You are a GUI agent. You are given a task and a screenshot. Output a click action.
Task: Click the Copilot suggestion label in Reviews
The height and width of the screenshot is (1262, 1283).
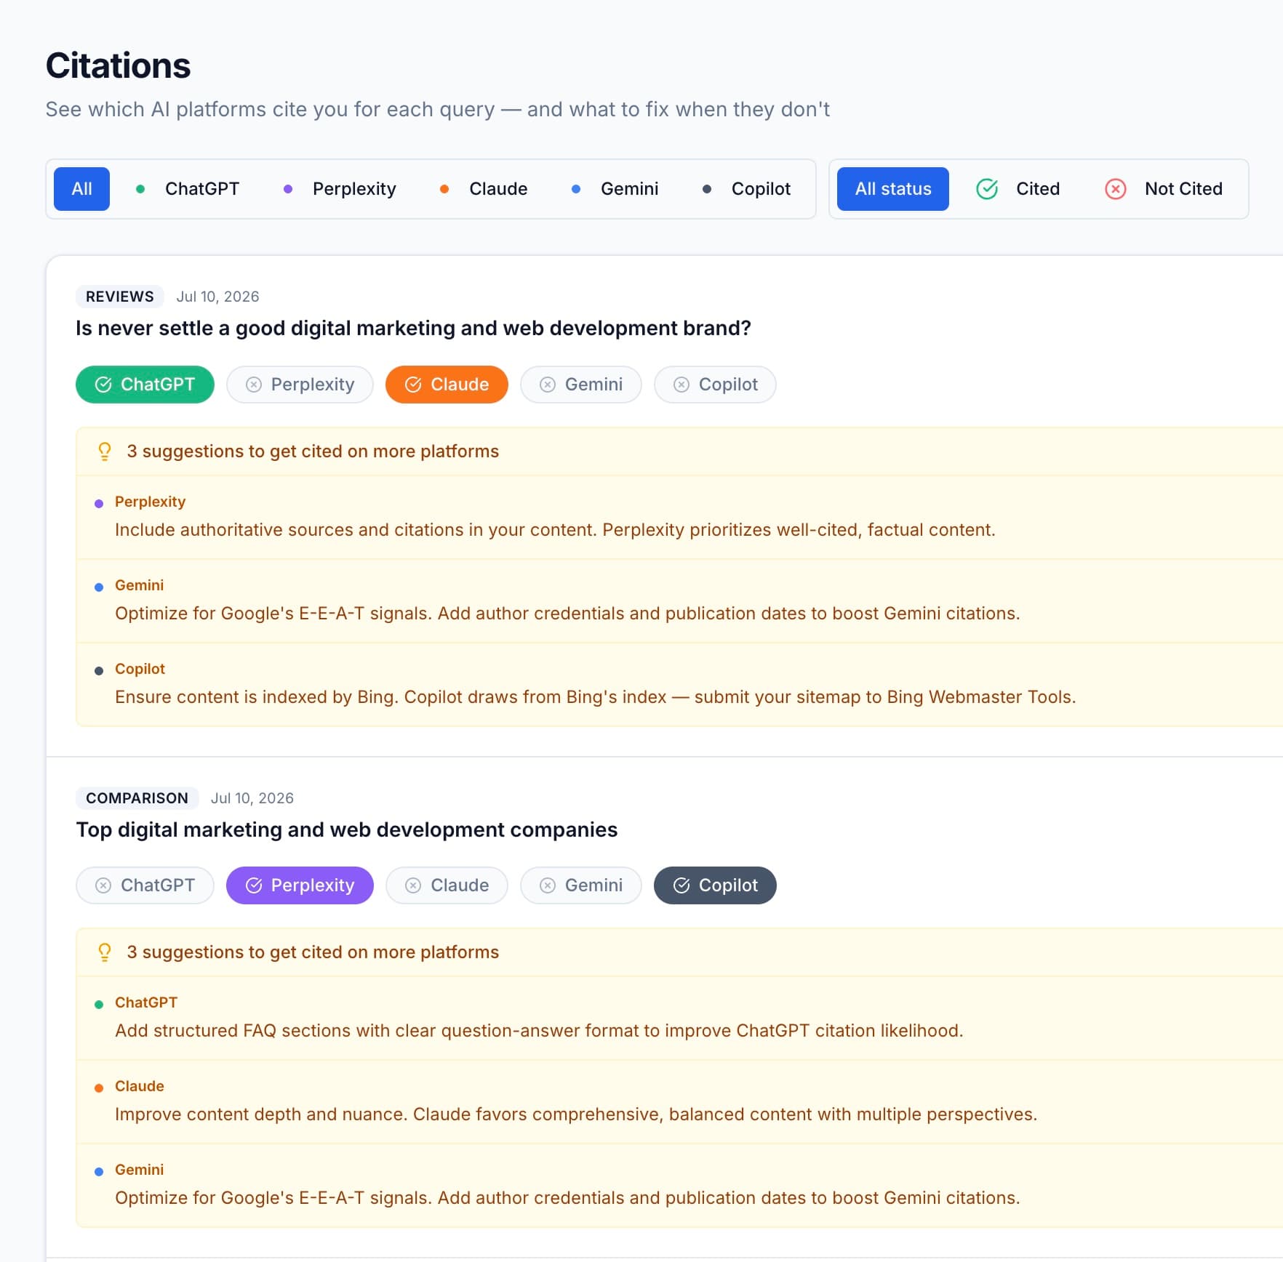click(x=140, y=669)
